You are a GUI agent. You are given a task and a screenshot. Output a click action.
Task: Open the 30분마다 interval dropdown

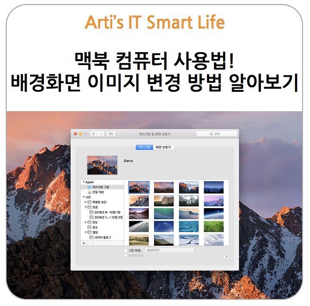[x=171, y=250]
